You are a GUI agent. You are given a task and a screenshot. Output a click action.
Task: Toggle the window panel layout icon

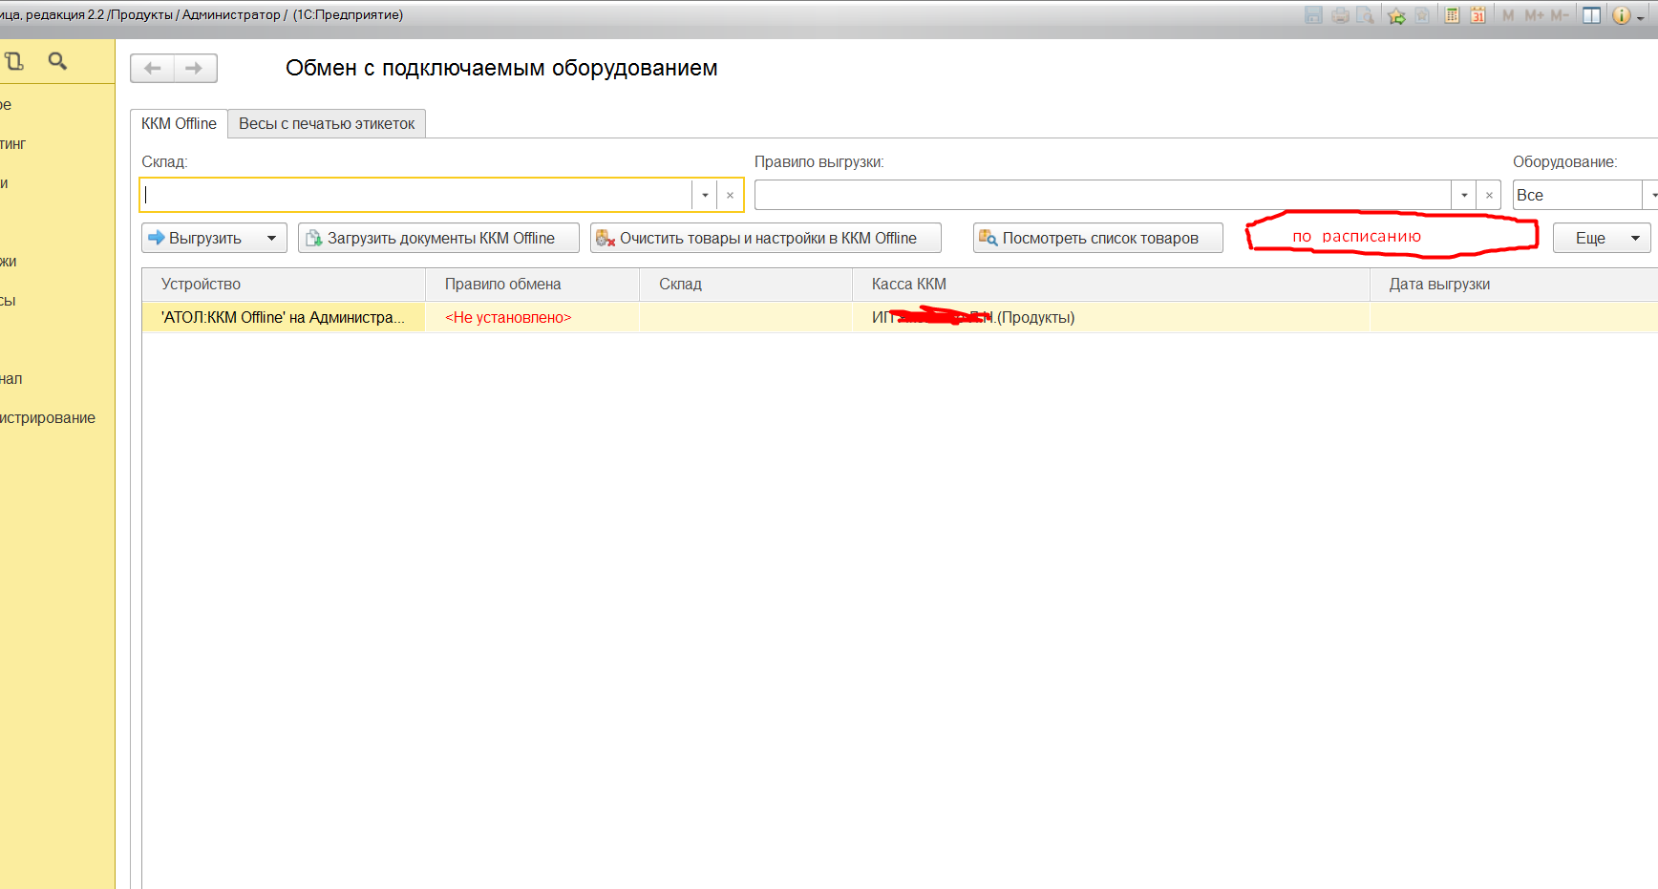[1591, 15]
